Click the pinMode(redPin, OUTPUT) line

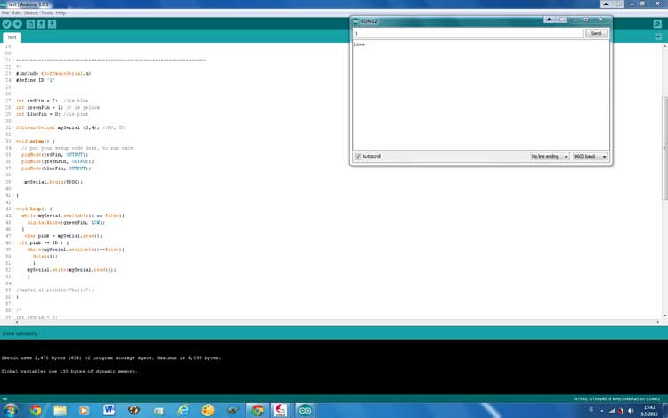pos(54,155)
